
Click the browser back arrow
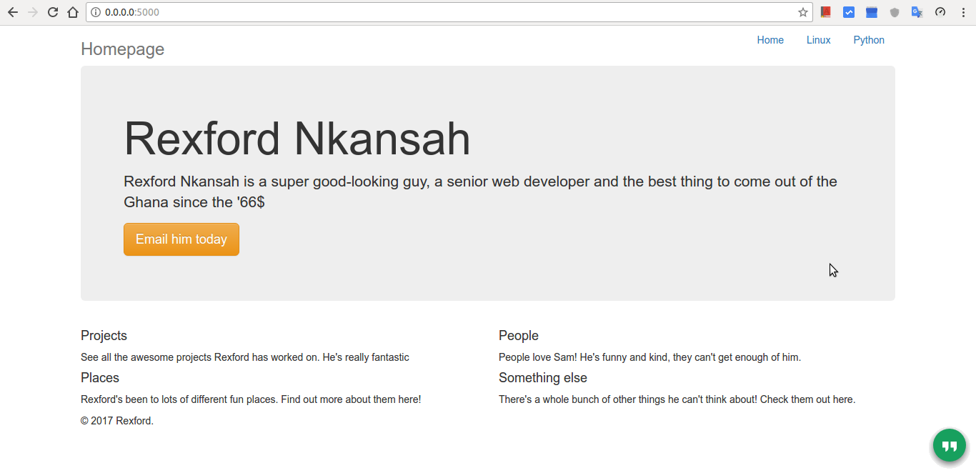(12, 12)
